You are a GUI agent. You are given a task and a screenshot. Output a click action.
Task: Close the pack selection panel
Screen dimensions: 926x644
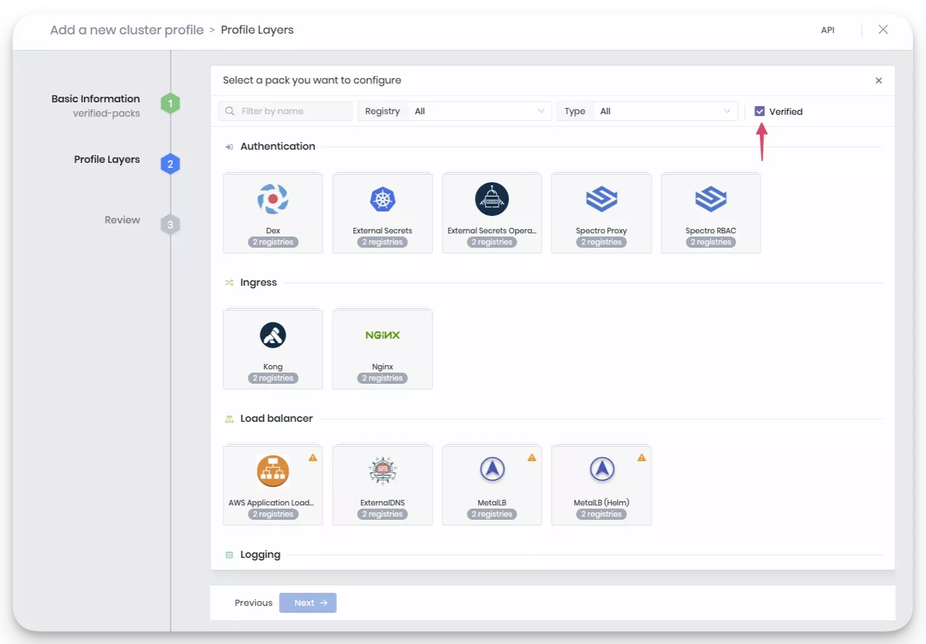click(x=879, y=80)
